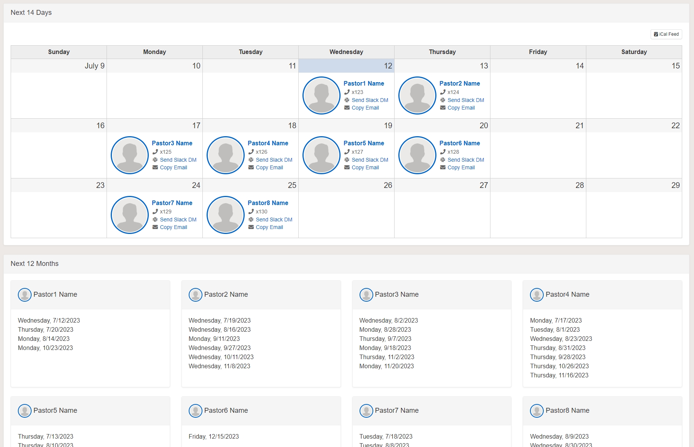The image size is (694, 447).
Task: Click the Wednesday column header
Action: 346,52
